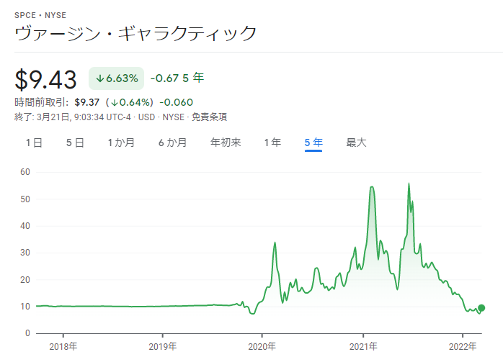
Task: Switch to the 1か月 range tab
Action: coord(121,143)
